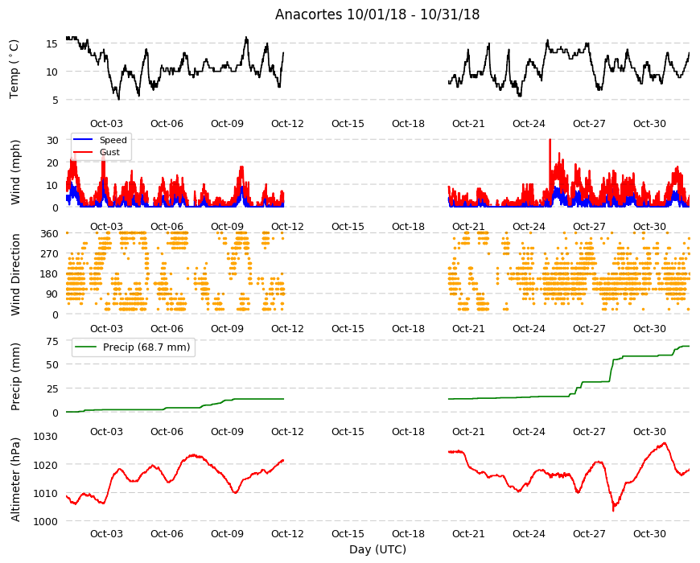Click the Precip (mm) axis label
This screenshot has height=563, width=700.
tap(15, 376)
